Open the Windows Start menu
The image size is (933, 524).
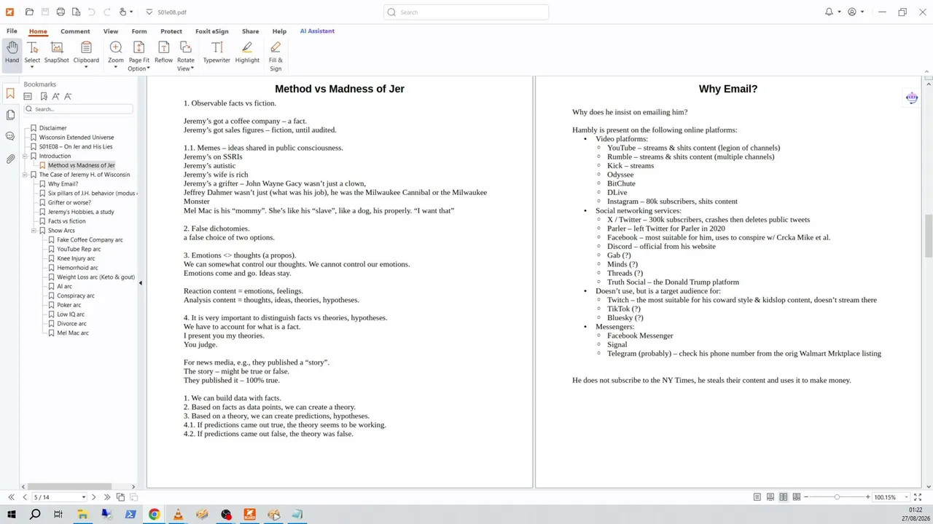point(12,515)
